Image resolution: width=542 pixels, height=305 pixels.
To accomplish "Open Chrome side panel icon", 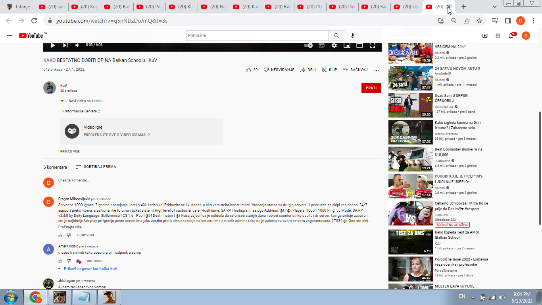I will (507, 21).
